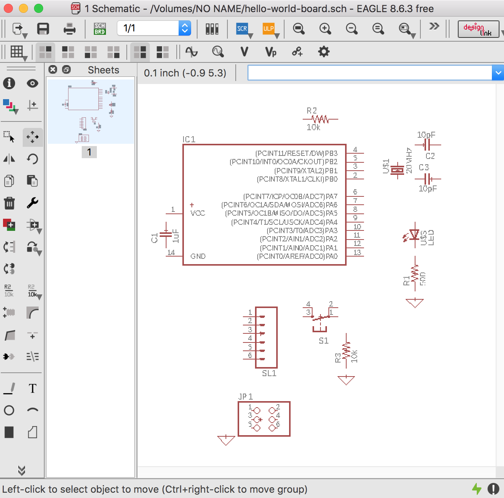Select the Delete trash can tool
The height and width of the screenshot is (498, 504).
click(9, 203)
